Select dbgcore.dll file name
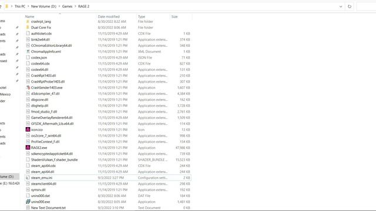 (x=39, y=100)
